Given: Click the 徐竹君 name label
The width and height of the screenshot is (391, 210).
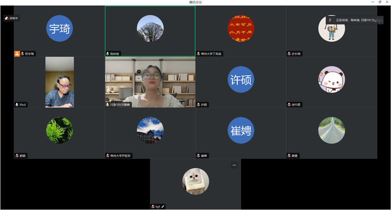Looking at the screenshot, I should (x=298, y=105).
